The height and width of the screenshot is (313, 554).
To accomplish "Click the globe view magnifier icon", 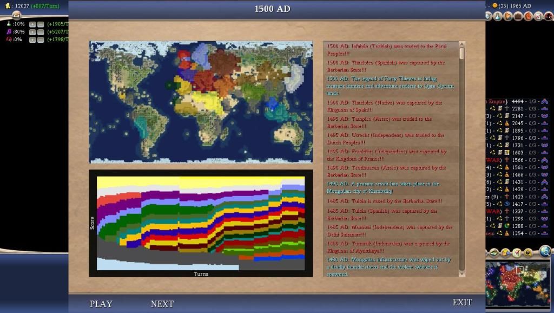I will (545, 251).
